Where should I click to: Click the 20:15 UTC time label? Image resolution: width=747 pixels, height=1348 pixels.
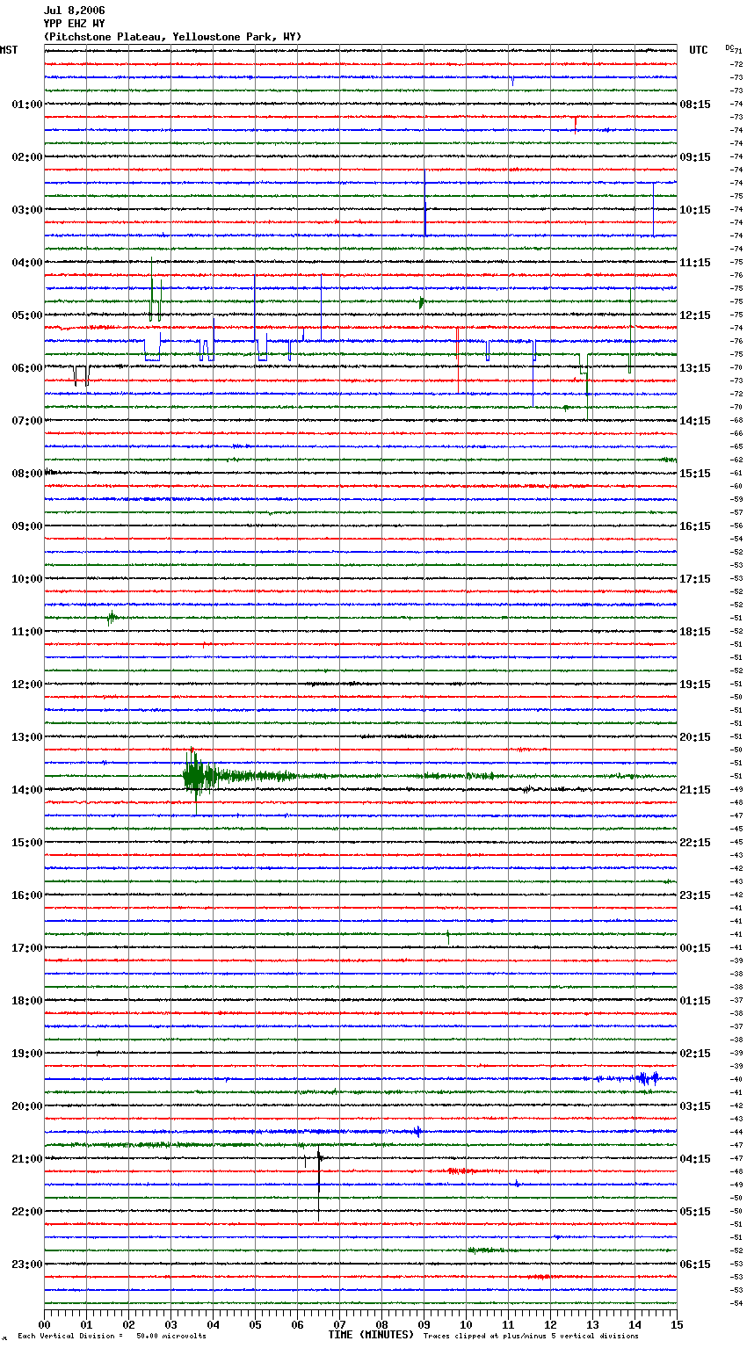pyautogui.click(x=695, y=737)
